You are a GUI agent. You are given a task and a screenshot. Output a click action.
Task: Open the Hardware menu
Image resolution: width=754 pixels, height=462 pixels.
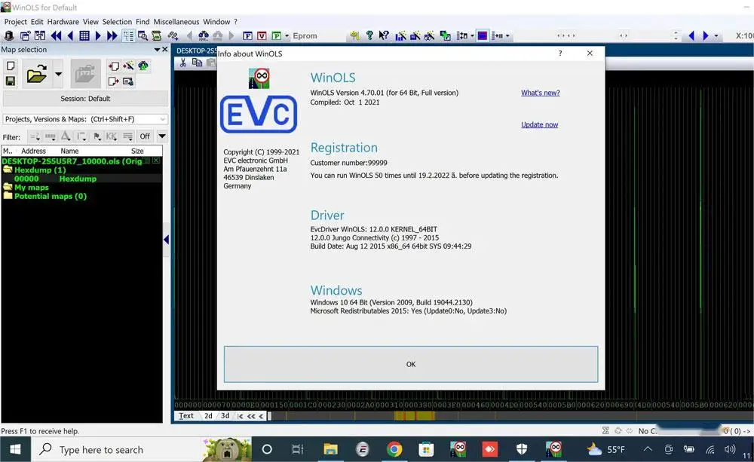[63, 22]
